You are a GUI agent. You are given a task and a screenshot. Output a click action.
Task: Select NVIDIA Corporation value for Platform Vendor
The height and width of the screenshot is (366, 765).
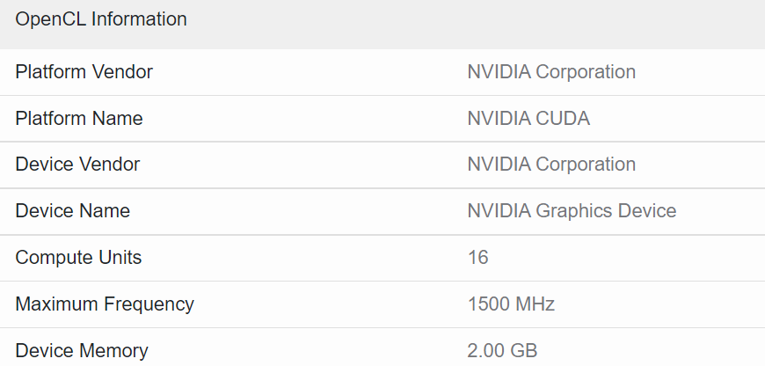551,72
